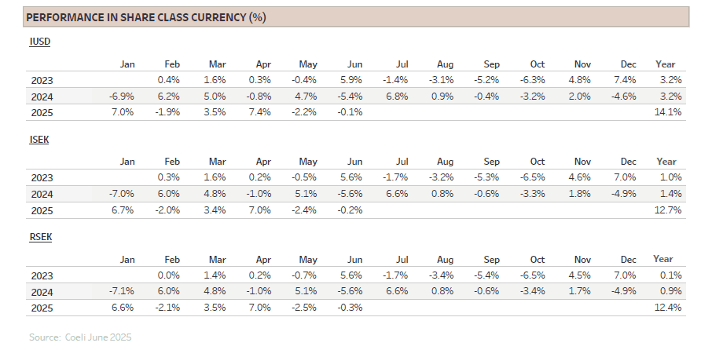Click the Year column header in the IUSD table
Image resolution: width=712 pixels, height=350 pixels.
(x=665, y=64)
